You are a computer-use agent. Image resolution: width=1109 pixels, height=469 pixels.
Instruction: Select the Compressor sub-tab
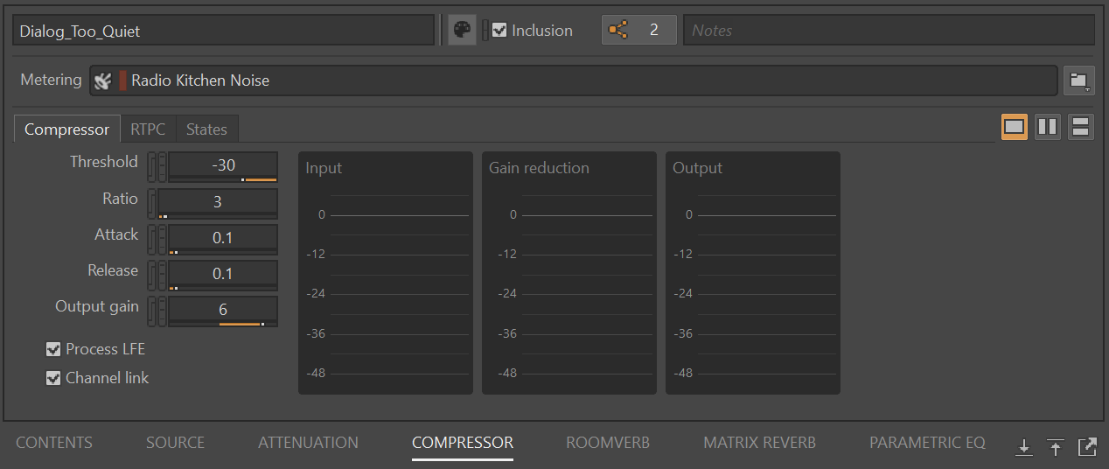tap(67, 129)
